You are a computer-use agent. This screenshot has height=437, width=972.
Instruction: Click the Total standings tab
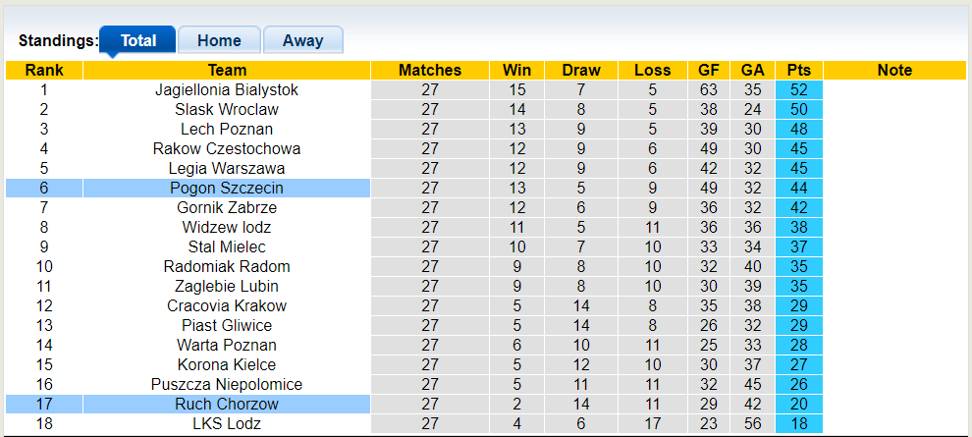pos(138,40)
